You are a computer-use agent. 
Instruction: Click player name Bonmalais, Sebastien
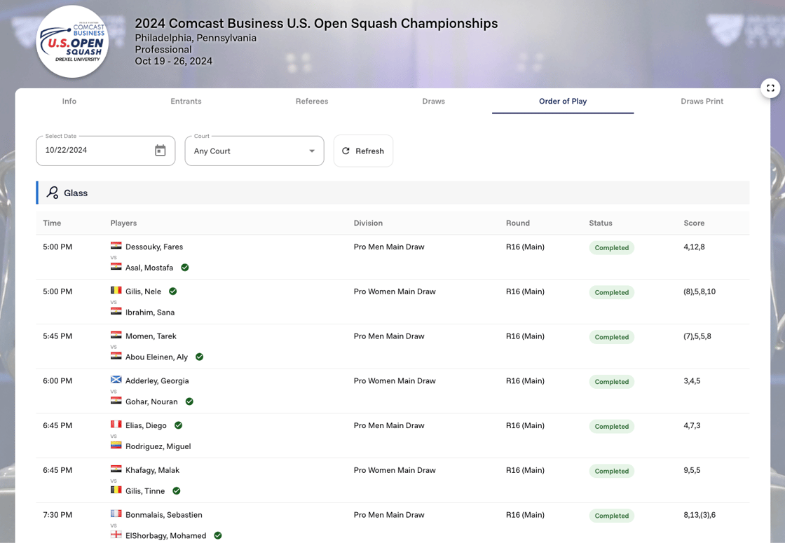tap(164, 515)
